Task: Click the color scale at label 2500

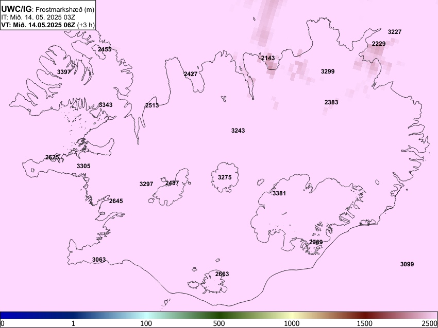Action: (430, 323)
